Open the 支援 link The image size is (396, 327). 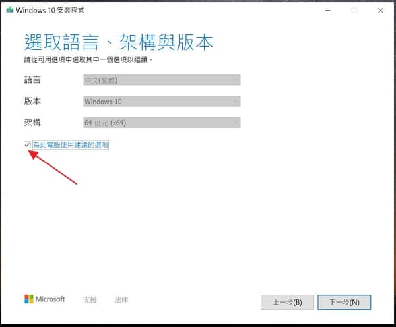pos(90,299)
